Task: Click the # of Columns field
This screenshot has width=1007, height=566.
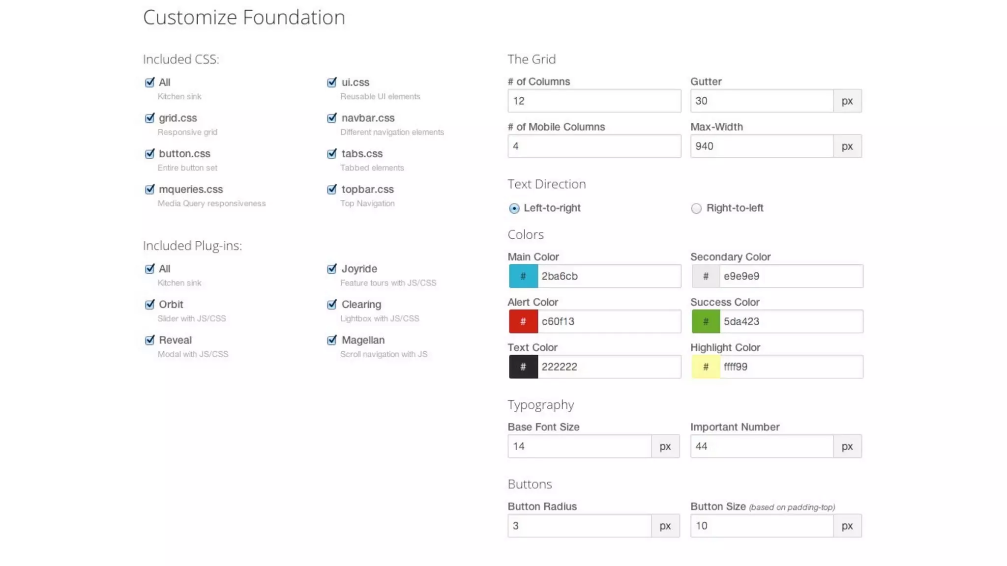Action: [594, 101]
